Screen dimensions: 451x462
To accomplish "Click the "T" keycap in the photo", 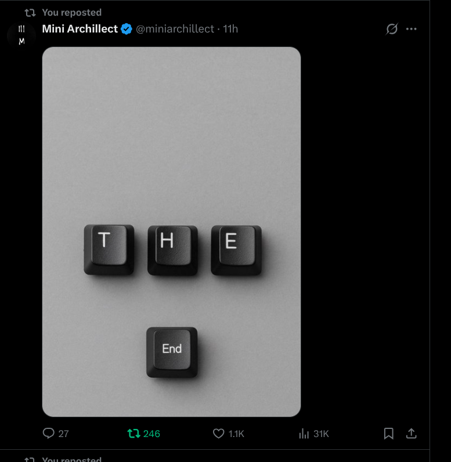I will tap(109, 249).
